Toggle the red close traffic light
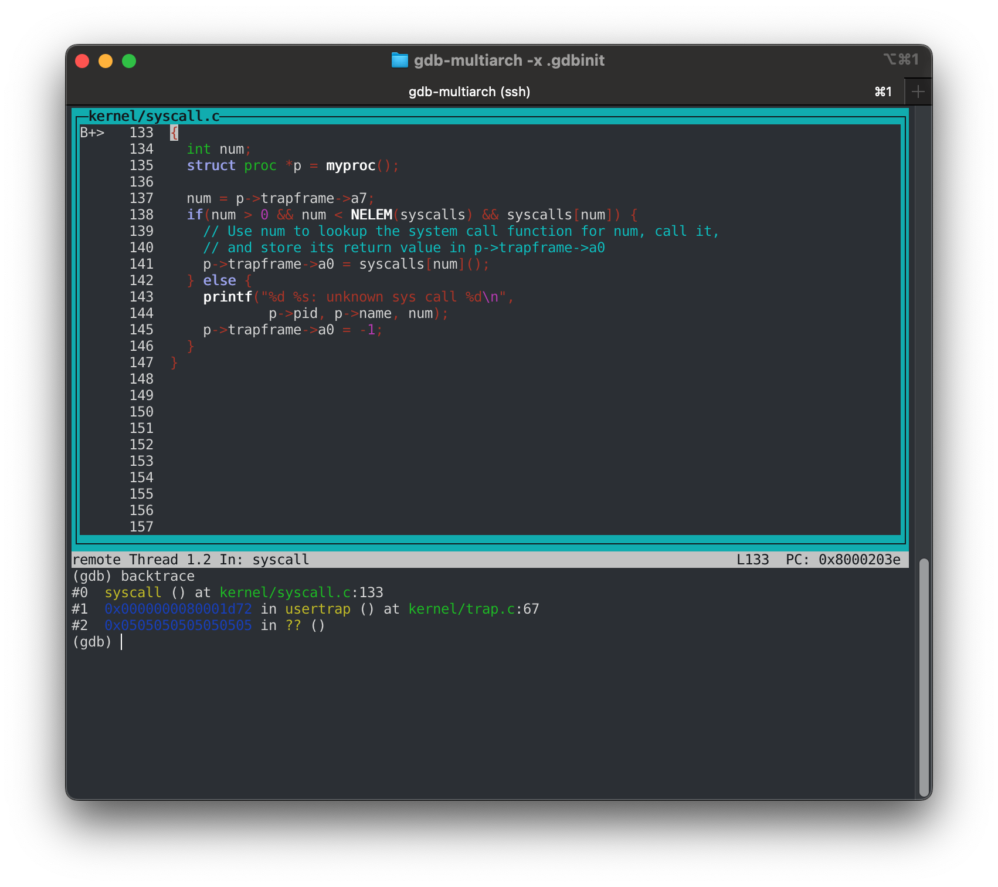Viewport: 998px width, 887px height. [x=83, y=60]
